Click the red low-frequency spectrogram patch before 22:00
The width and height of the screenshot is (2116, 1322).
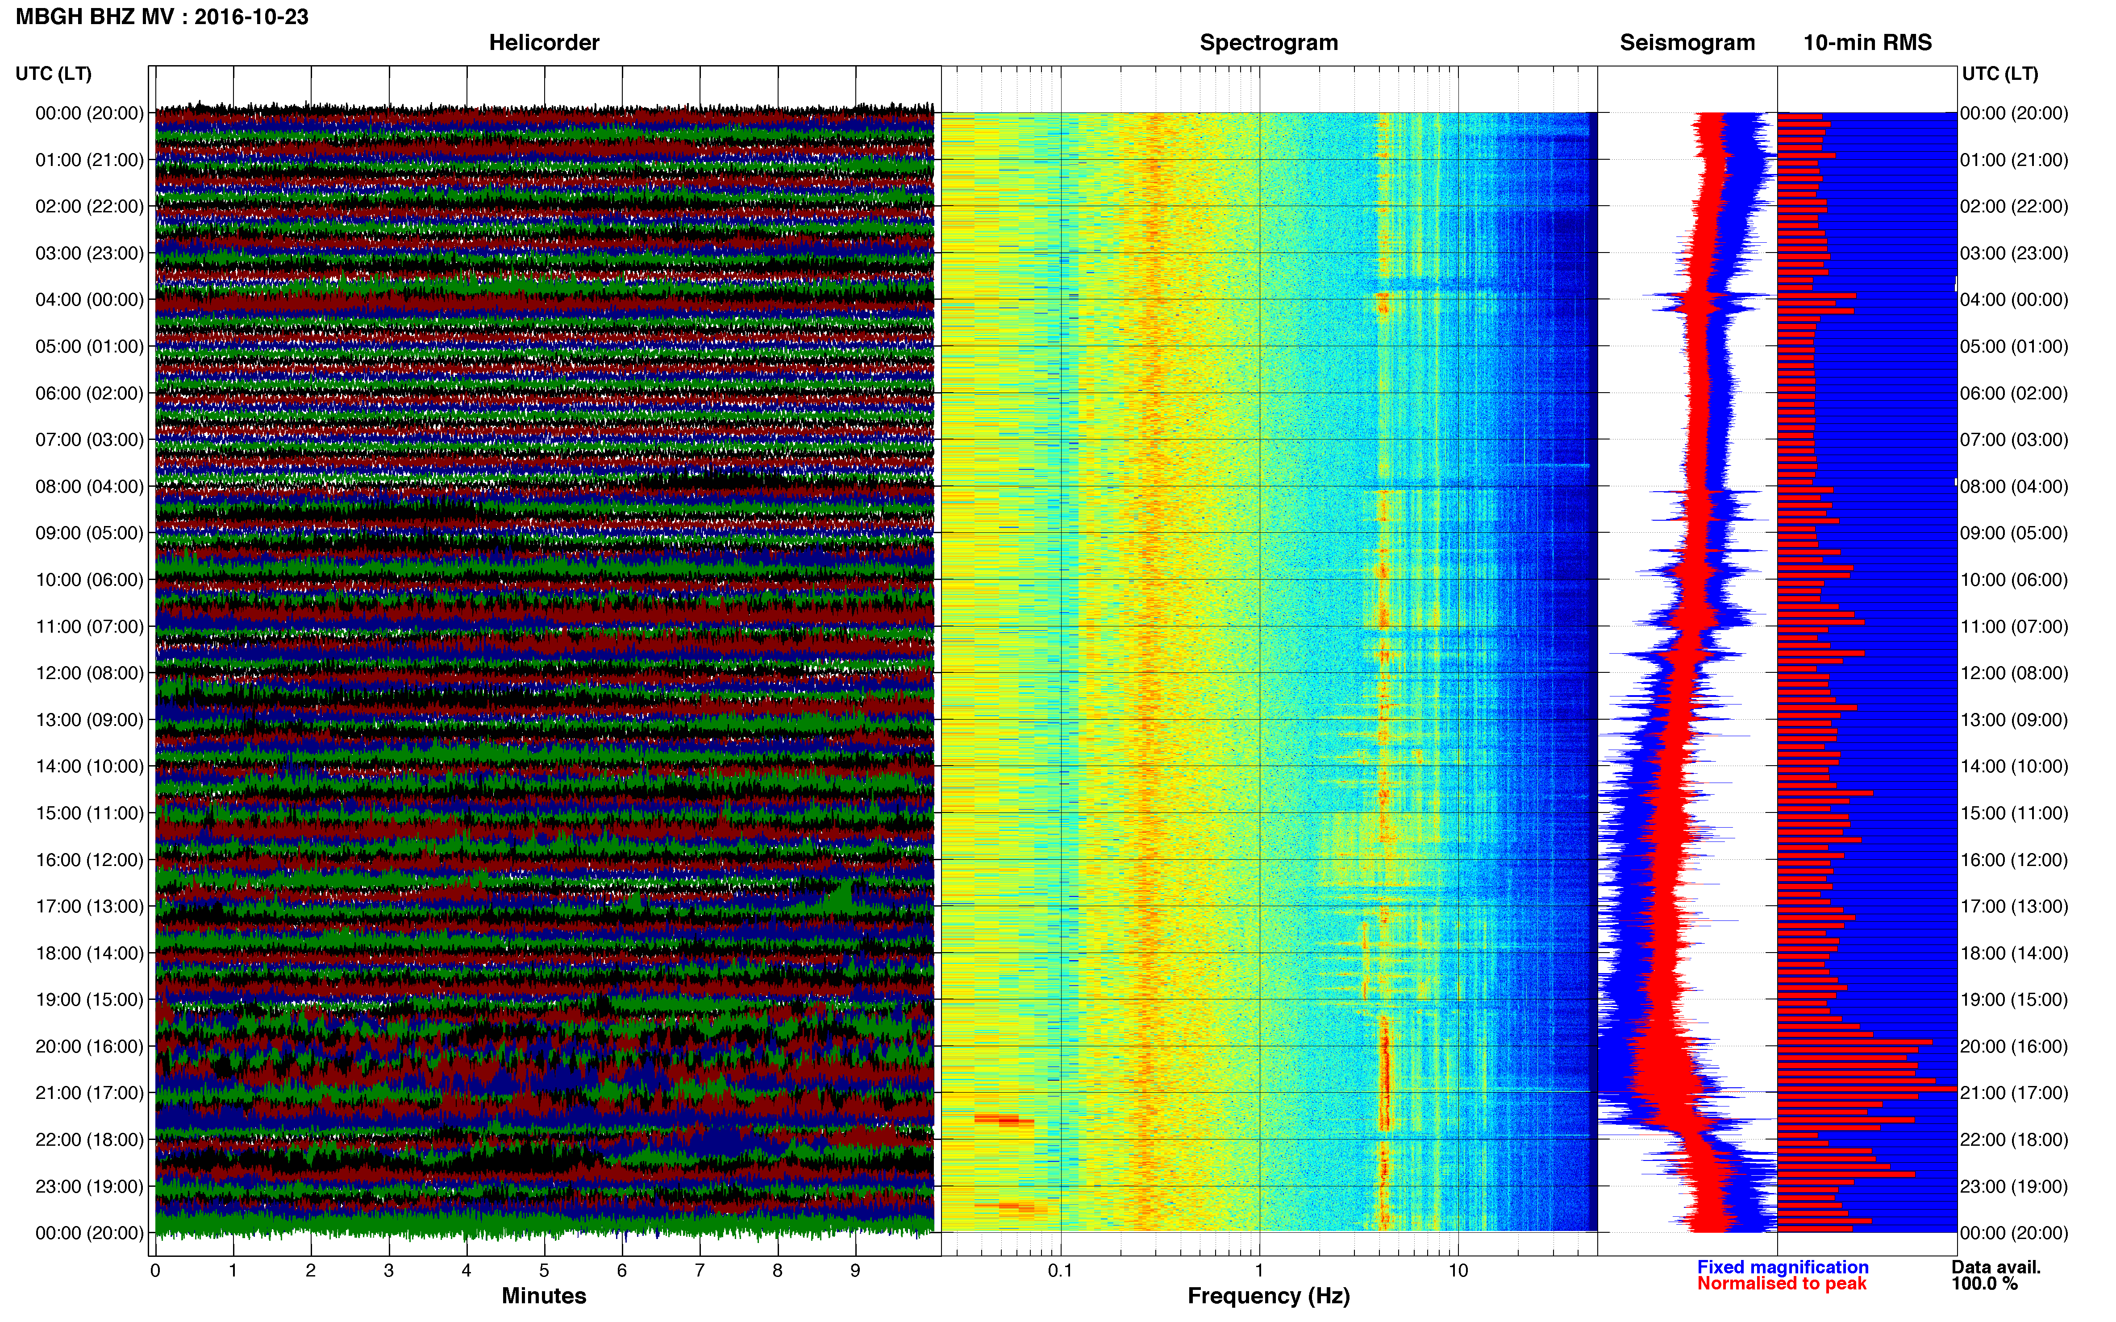(1004, 1119)
